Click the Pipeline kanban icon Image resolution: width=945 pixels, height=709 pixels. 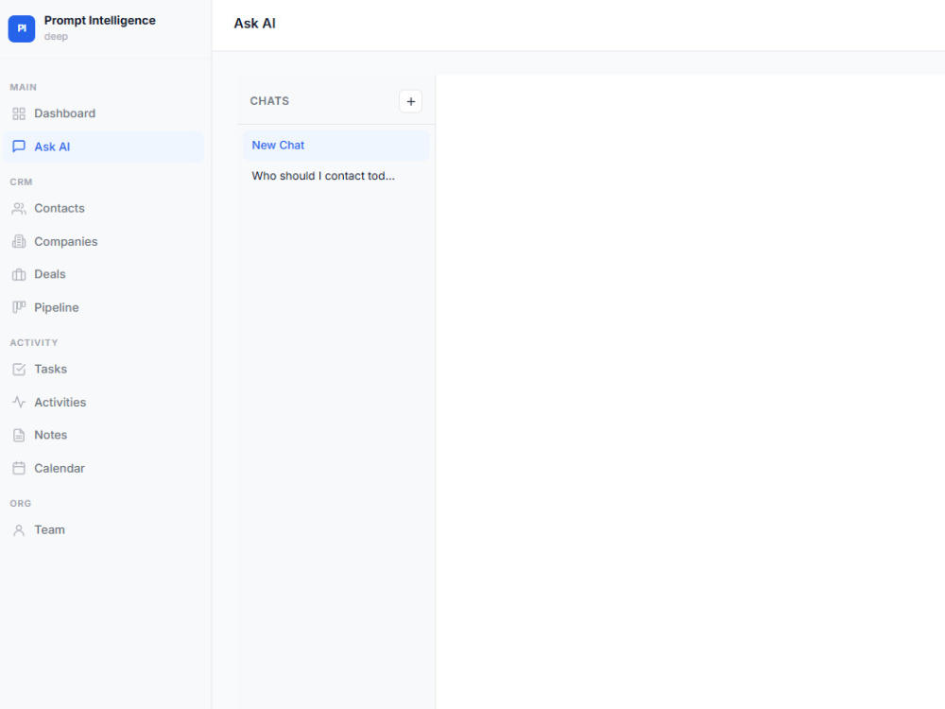pyautogui.click(x=19, y=307)
